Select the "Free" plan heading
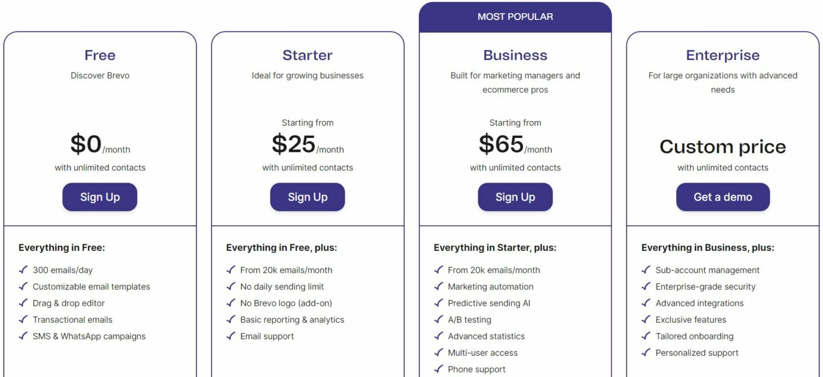Screen dimensions: 823x377 click(x=99, y=55)
